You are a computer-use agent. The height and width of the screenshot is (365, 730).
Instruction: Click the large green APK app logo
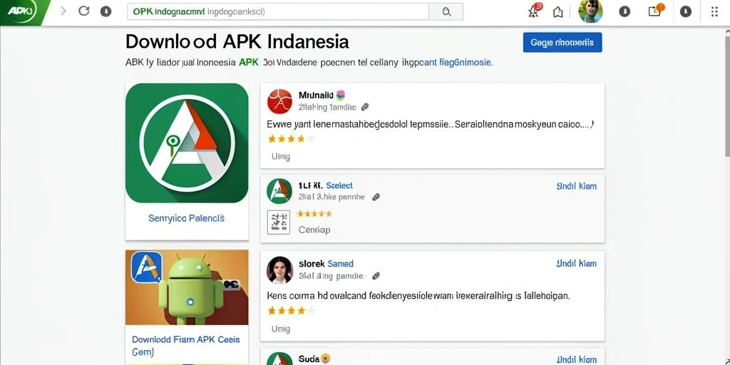[187, 143]
